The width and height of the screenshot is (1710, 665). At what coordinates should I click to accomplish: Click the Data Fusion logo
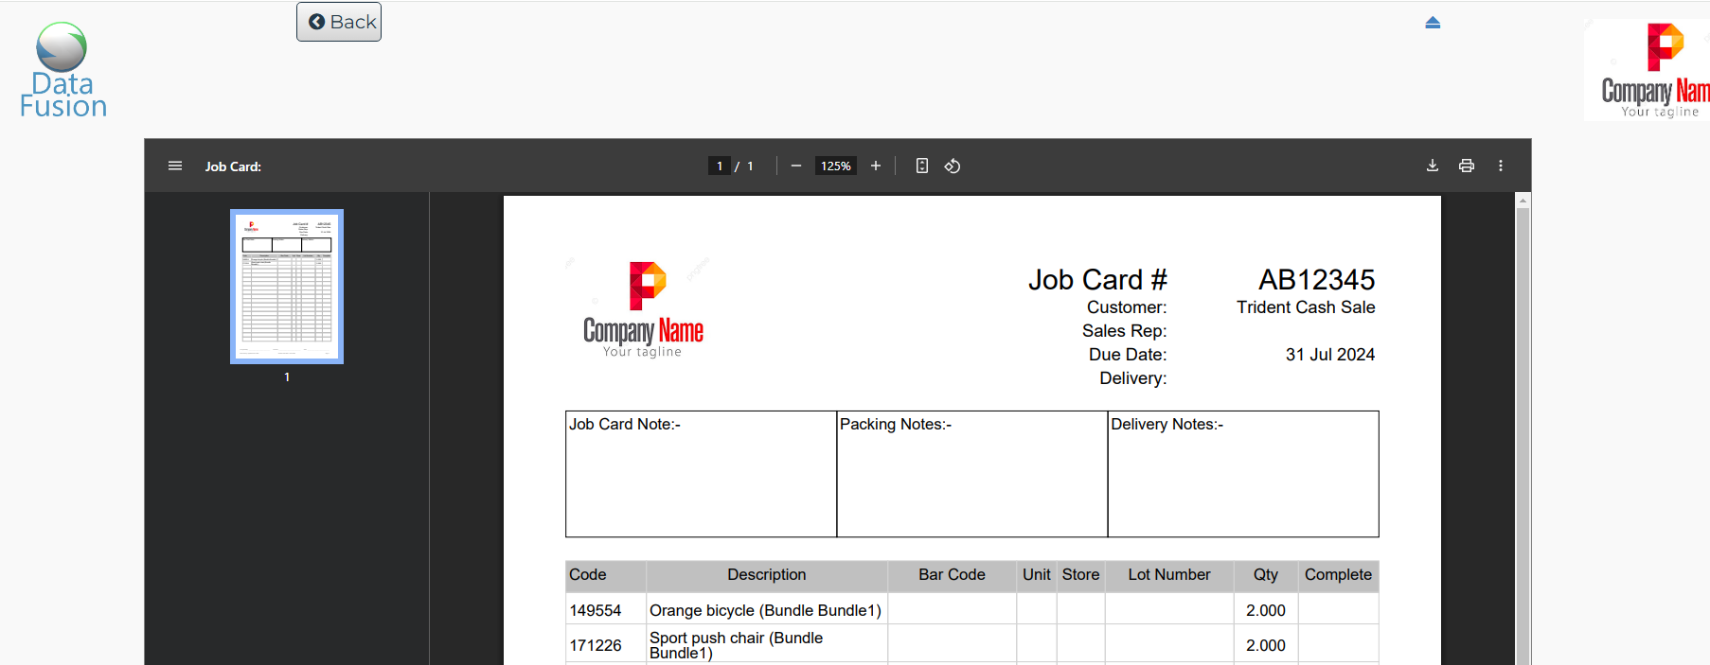click(x=62, y=71)
